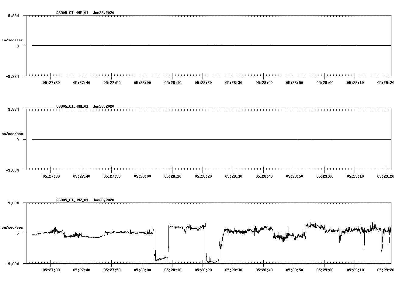Click the 9.884 top label of HNE plot

point(13,16)
